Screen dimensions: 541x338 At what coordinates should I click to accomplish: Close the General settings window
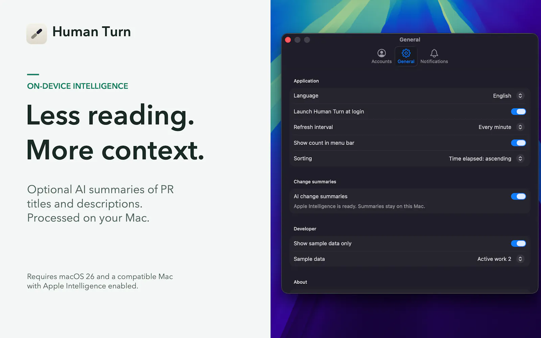(x=288, y=40)
